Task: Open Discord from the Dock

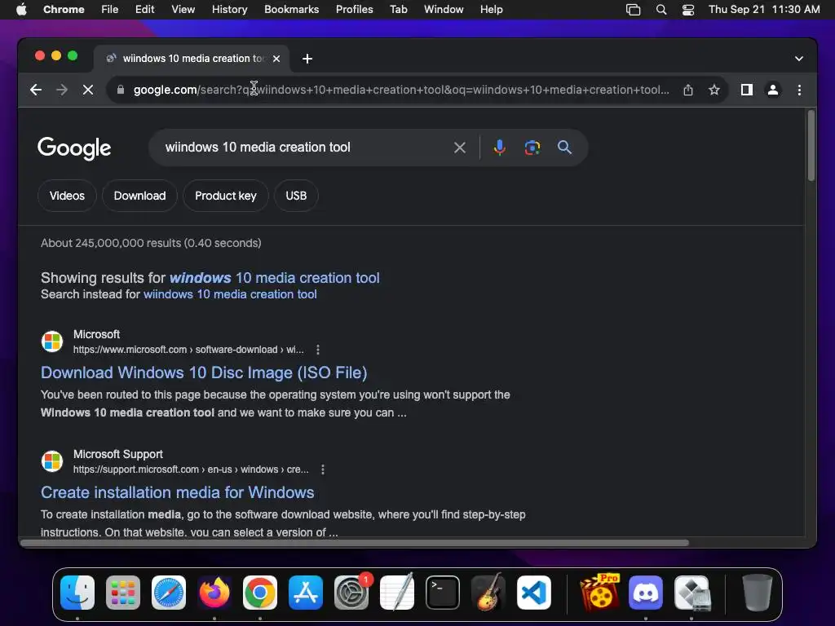Action: click(x=646, y=593)
